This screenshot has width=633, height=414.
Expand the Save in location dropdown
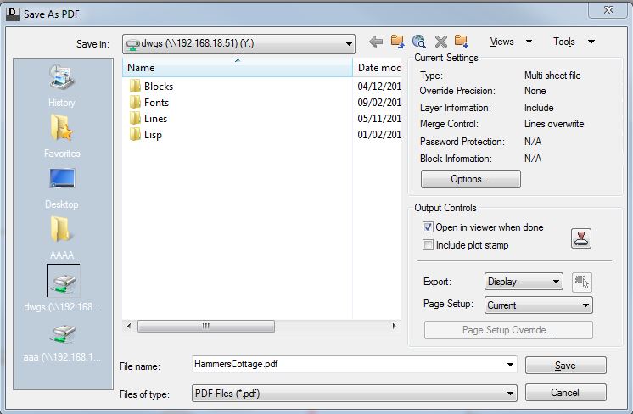[x=349, y=43]
